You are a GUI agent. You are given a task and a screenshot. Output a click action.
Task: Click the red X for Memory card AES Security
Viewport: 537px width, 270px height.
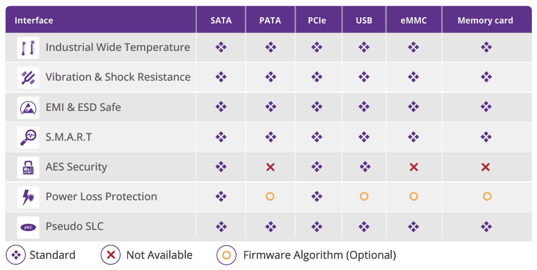pyautogui.click(x=486, y=167)
